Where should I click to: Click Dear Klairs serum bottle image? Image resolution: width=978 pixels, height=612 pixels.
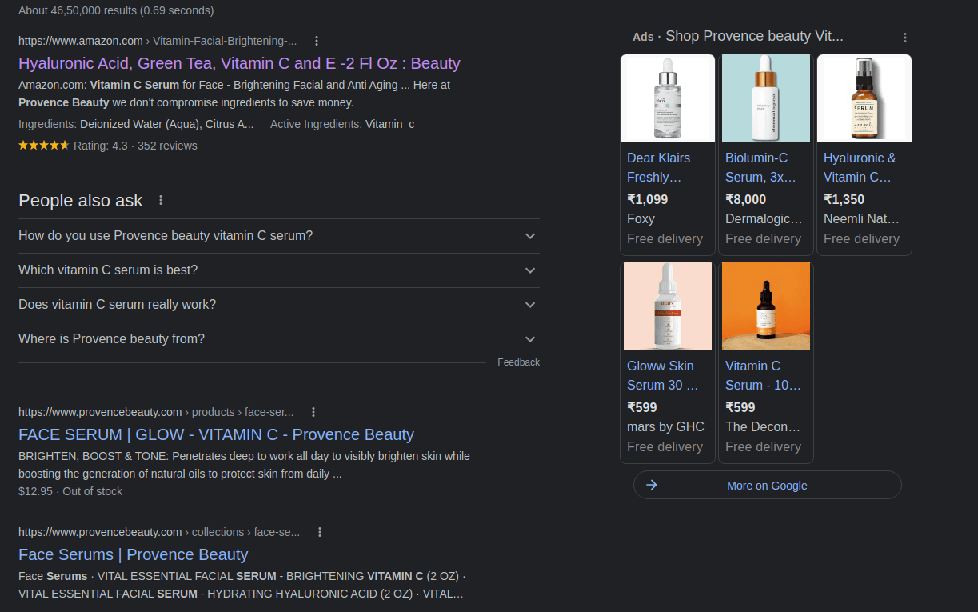tap(668, 98)
